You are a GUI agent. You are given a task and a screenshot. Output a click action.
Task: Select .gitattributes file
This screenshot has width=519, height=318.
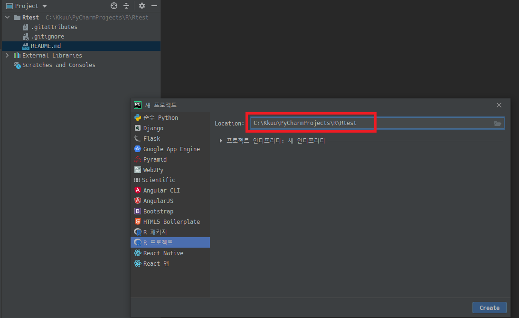point(54,27)
